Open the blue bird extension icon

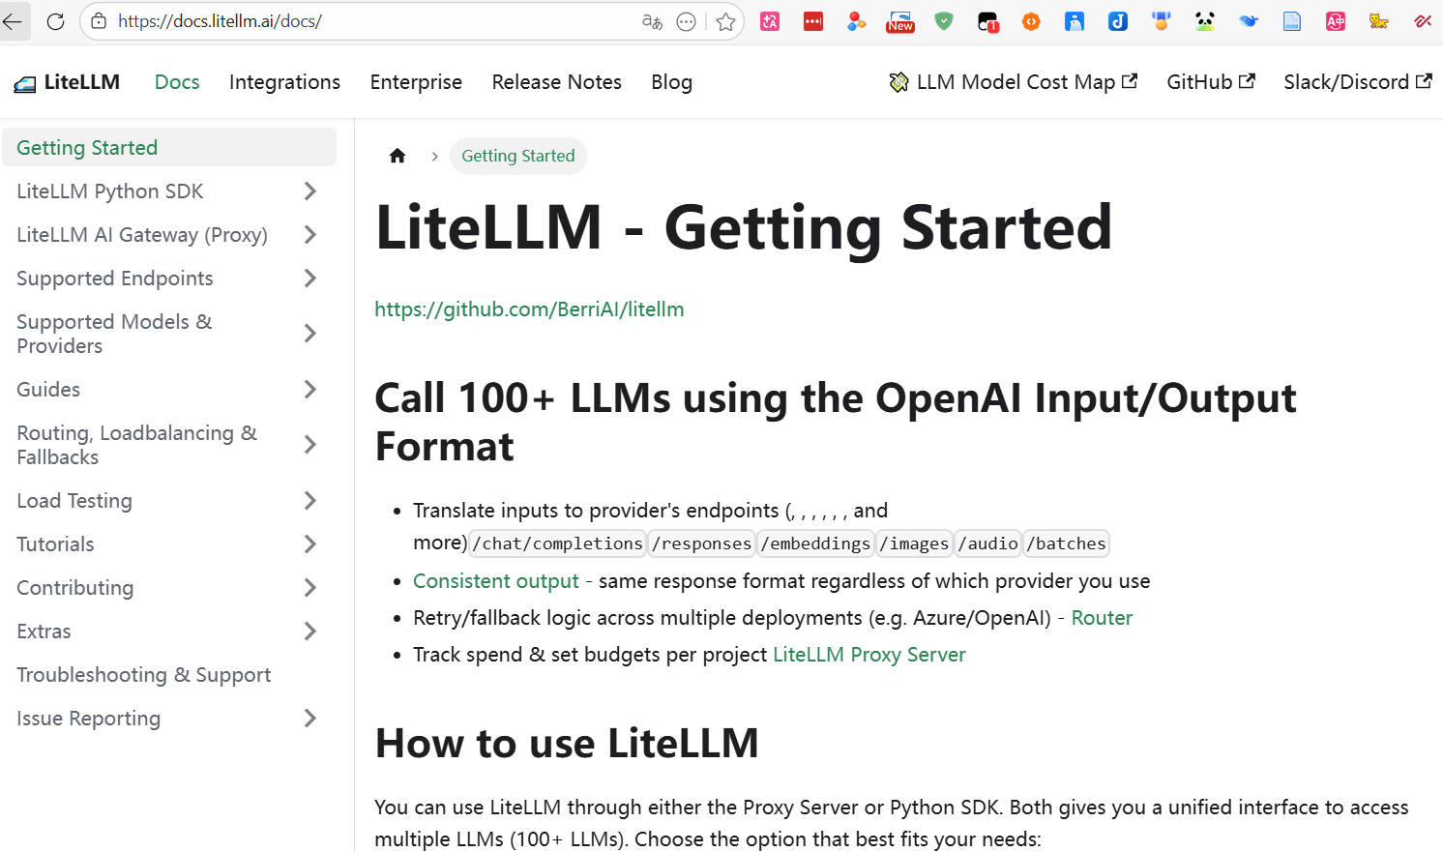click(1075, 21)
